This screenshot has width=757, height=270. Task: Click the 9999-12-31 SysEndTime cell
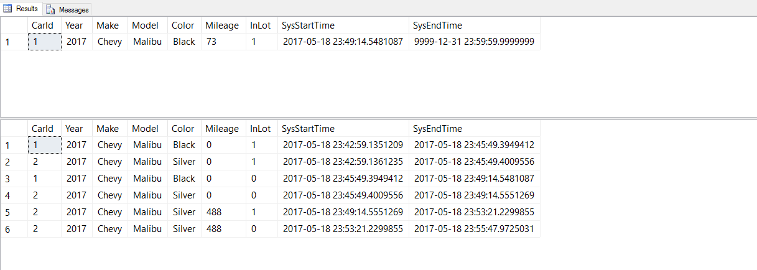pos(473,42)
